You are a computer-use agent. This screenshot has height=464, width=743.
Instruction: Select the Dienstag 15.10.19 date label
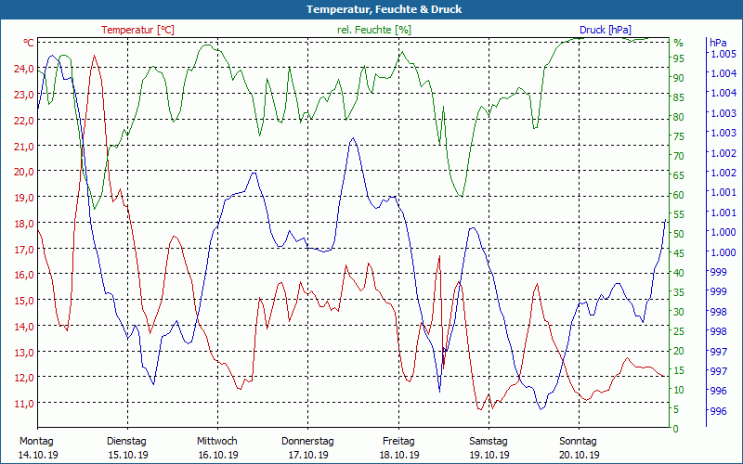(127, 447)
